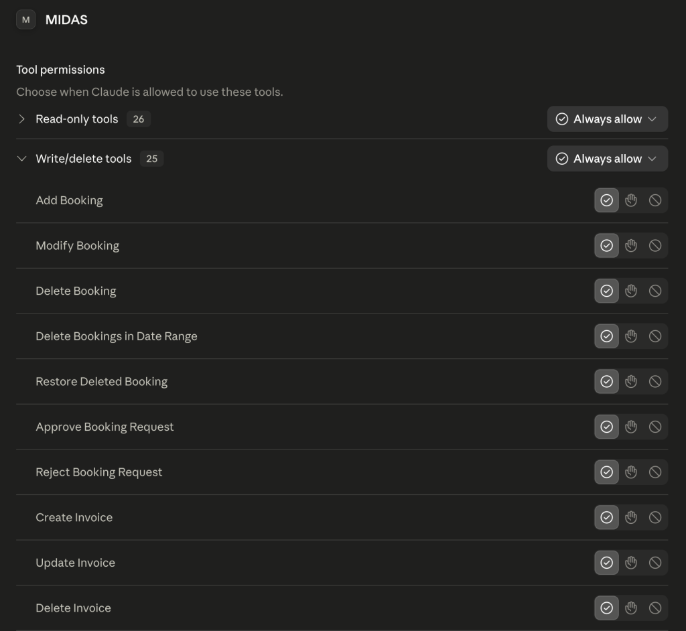Require approval for Restore Deleted Booking
686x631 pixels.
[x=631, y=382]
